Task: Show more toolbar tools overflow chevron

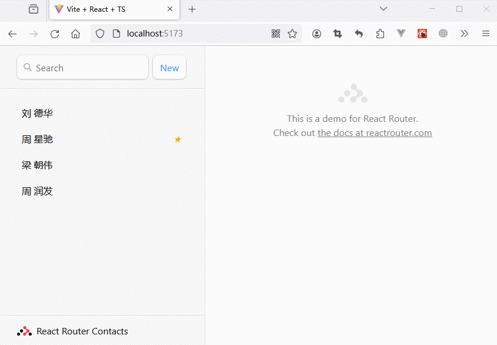Action: click(465, 34)
